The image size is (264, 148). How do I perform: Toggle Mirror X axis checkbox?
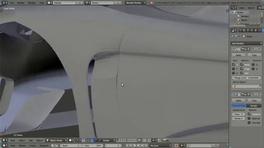click(233, 65)
